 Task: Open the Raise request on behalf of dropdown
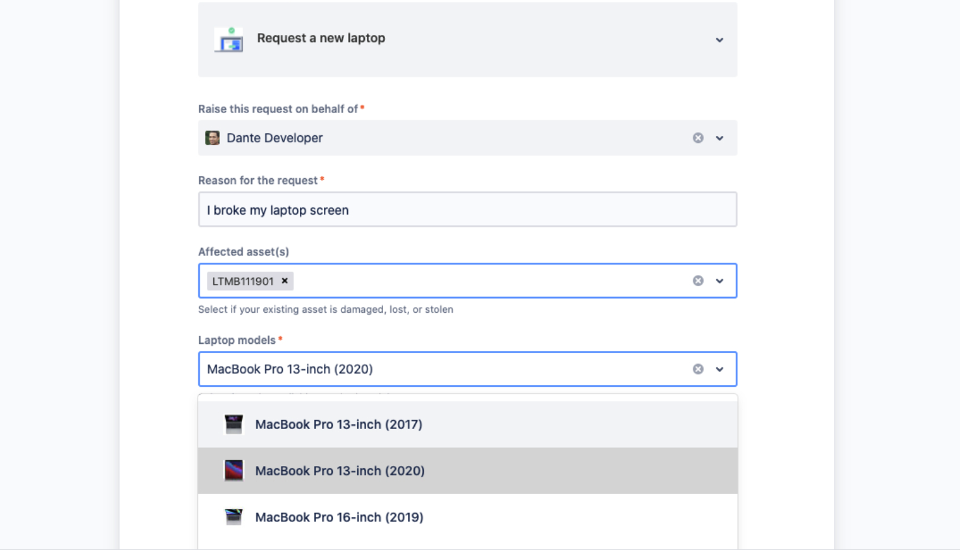coord(720,137)
